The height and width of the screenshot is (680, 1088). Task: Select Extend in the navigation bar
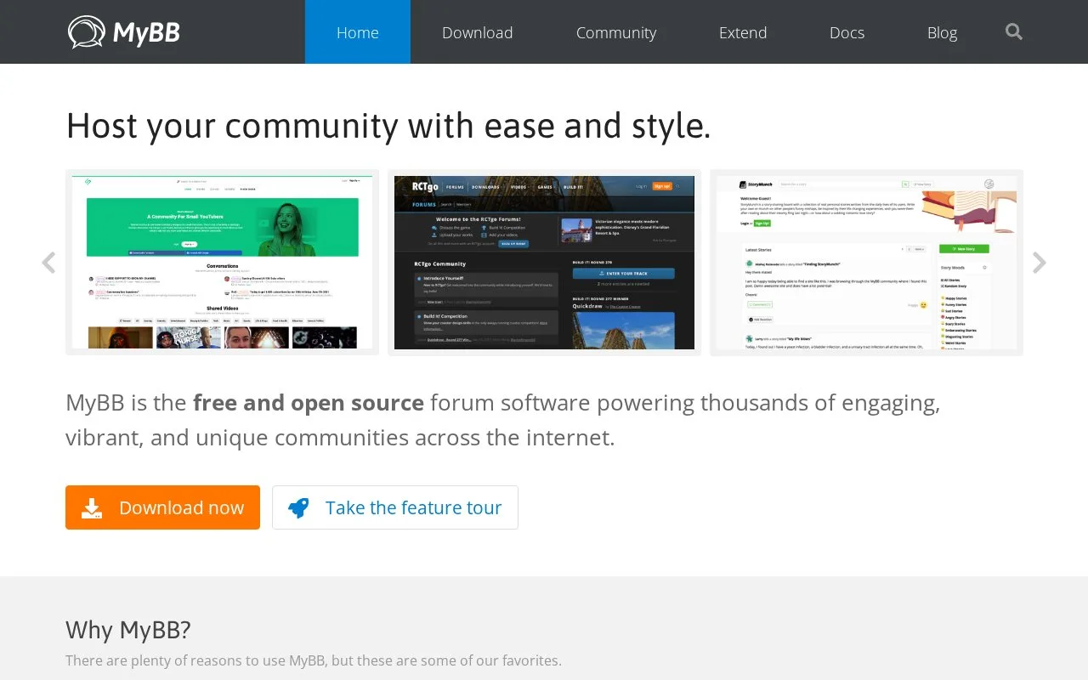(743, 32)
